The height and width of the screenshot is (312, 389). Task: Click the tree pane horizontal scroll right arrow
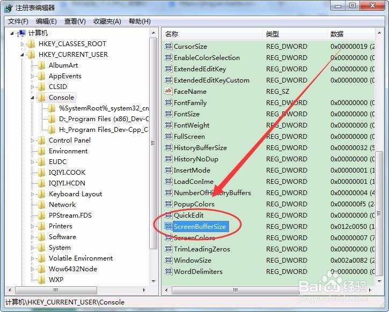144,289
